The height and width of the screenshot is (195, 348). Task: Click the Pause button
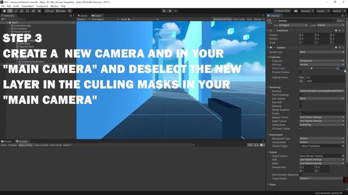pos(170,11)
